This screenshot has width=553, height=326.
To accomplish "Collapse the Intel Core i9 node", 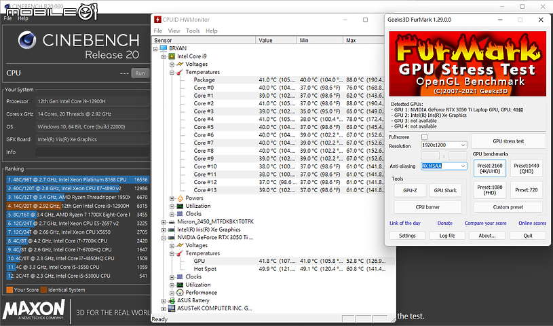I will [x=164, y=56].
